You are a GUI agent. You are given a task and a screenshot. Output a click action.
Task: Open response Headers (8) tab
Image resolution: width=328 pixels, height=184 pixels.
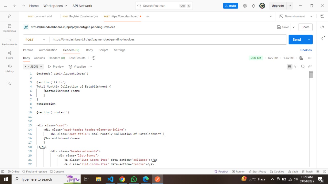tap(57, 58)
